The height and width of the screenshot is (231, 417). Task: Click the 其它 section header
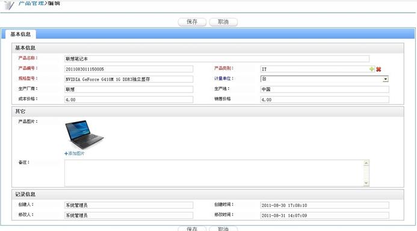(208, 111)
